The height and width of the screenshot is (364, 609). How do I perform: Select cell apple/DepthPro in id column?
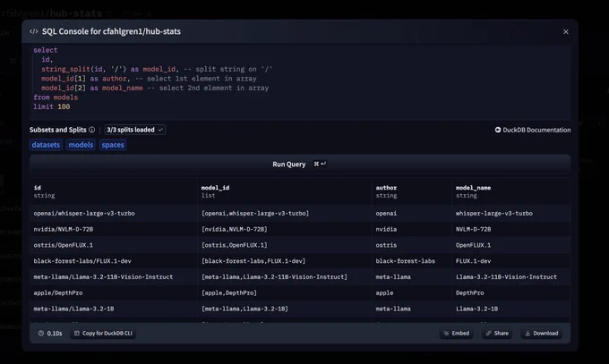(114, 293)
